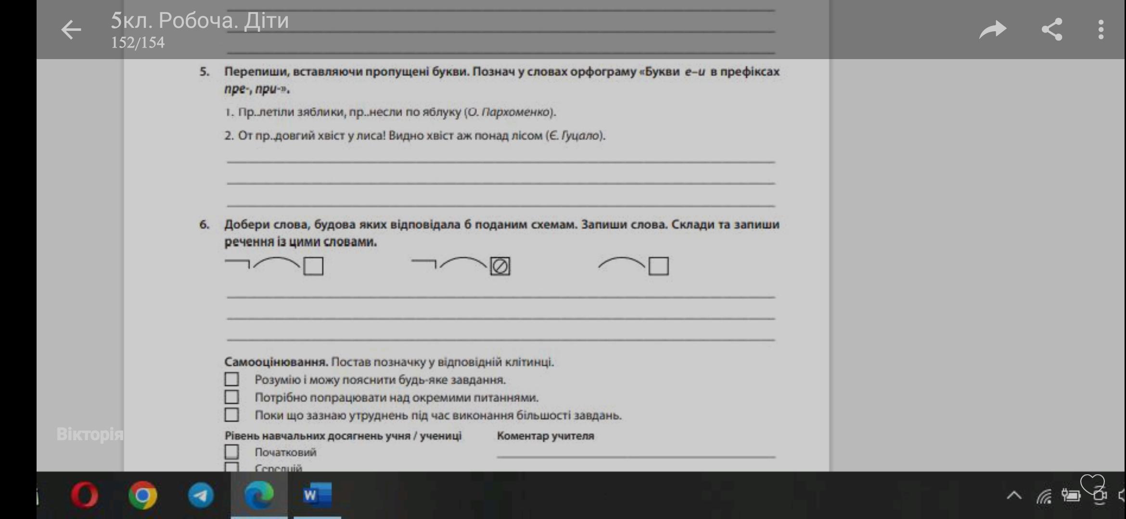Click the Wi-Fi network tray icon
Screen dimensions: 1126x519
tap(1044, 496)
